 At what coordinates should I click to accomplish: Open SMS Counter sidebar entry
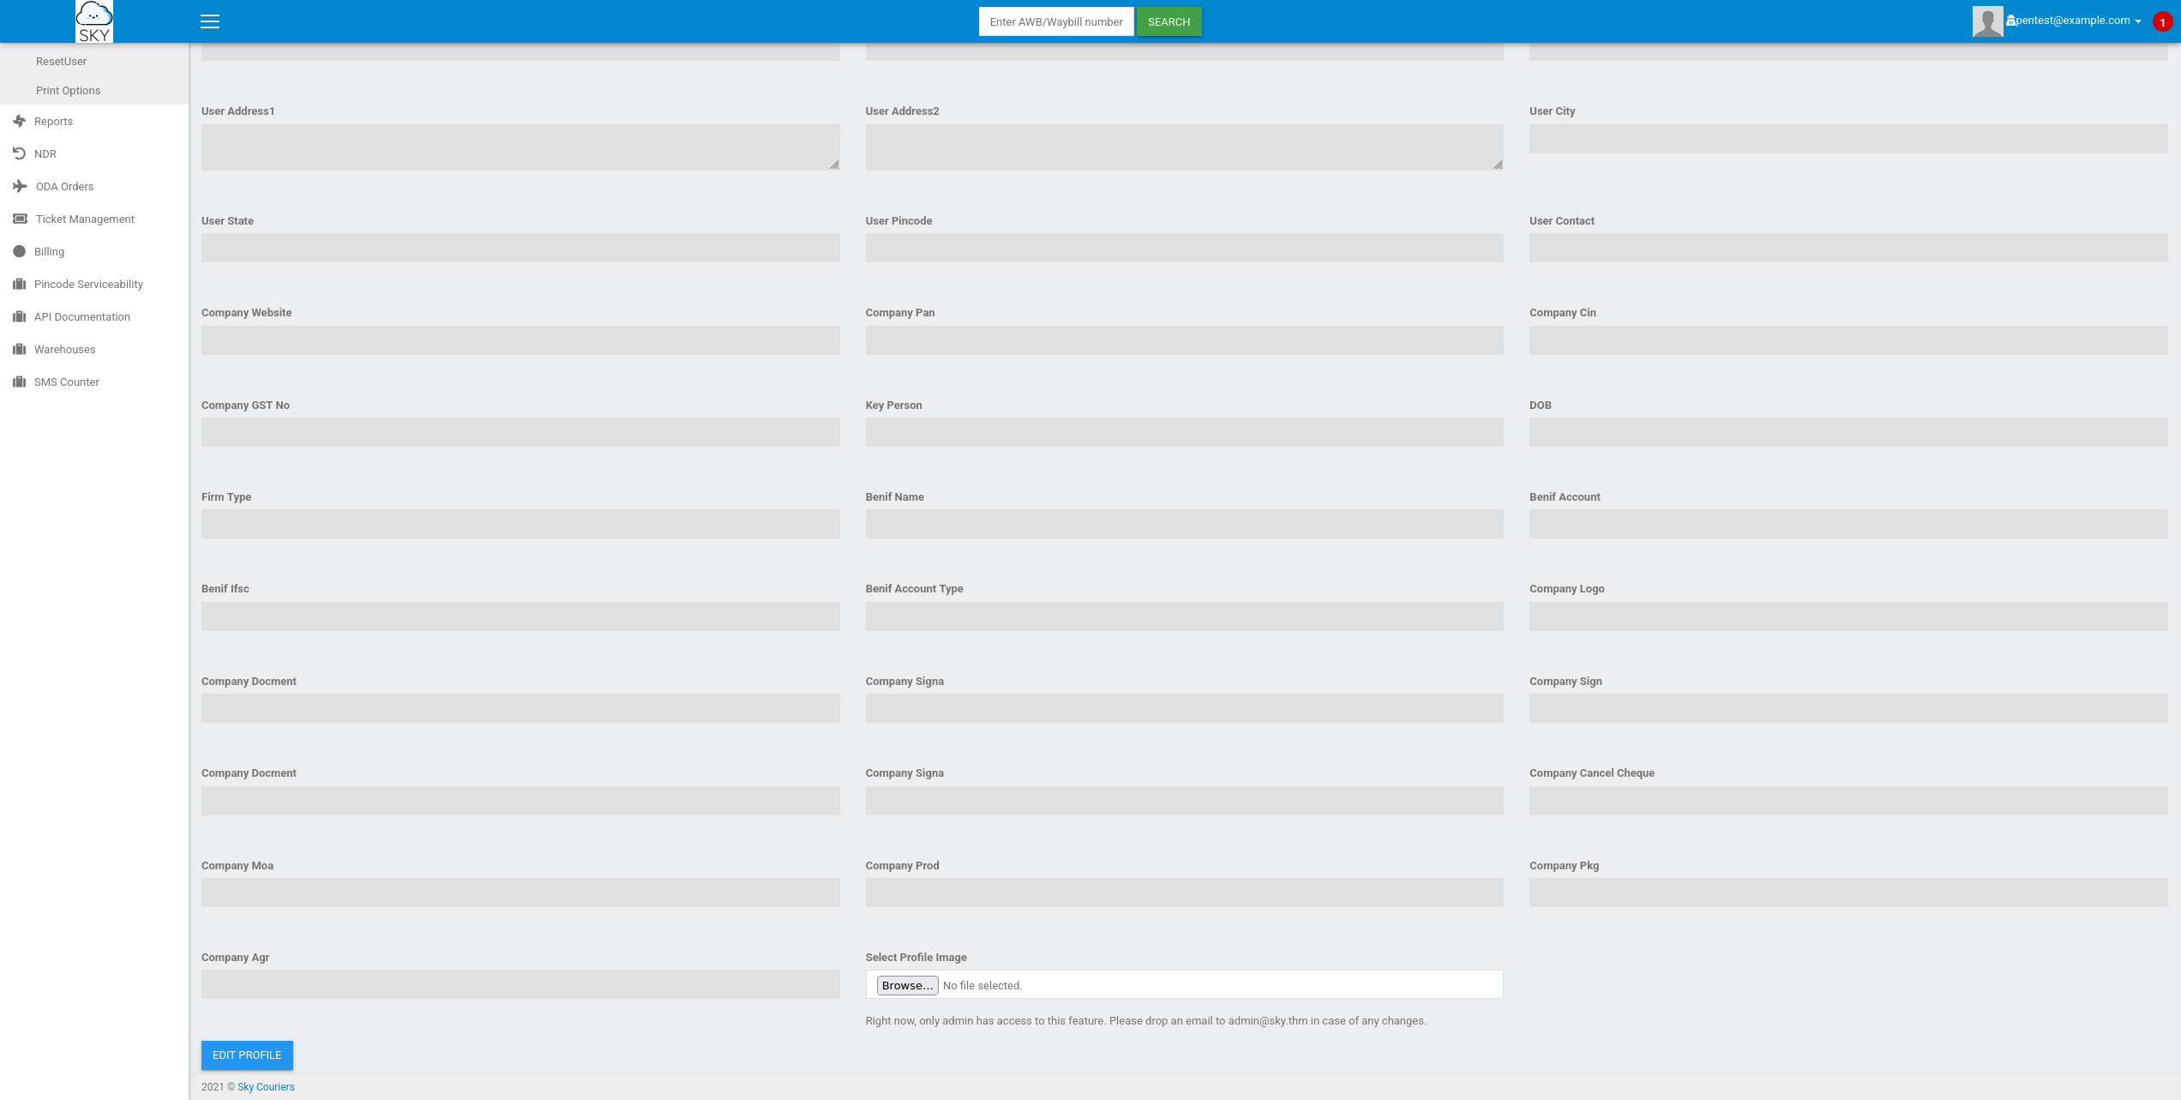(67, 382)
